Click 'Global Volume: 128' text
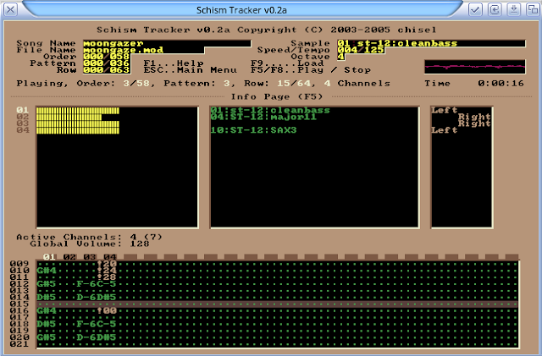The width and height of the screenshot is (542, 356). (x=90, y=244)
